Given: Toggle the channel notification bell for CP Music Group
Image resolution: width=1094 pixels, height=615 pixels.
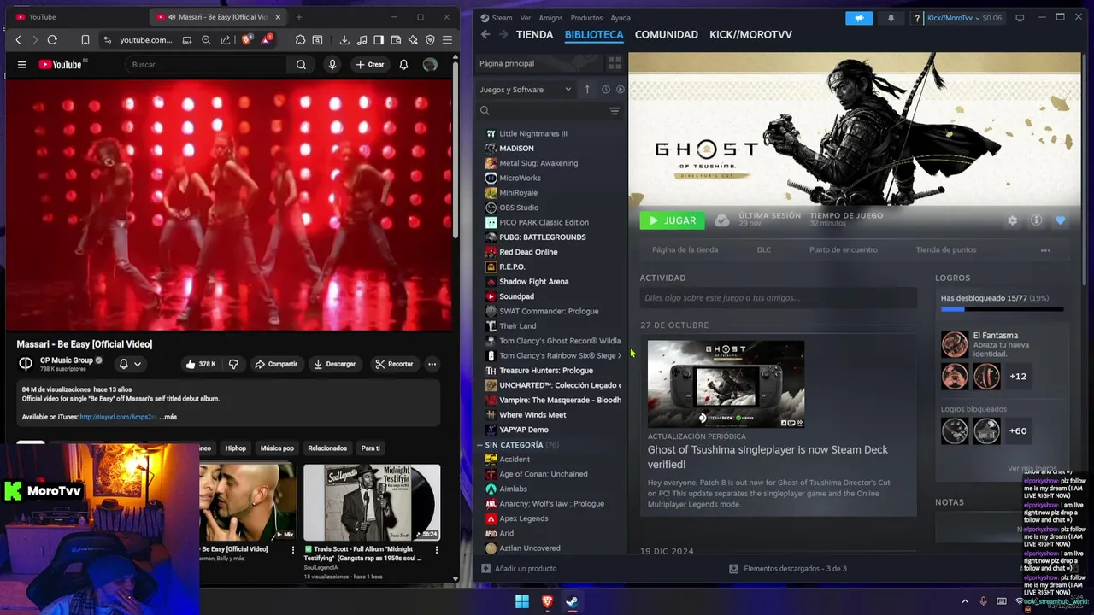Looking at the screenshot, I should point(129,364).
